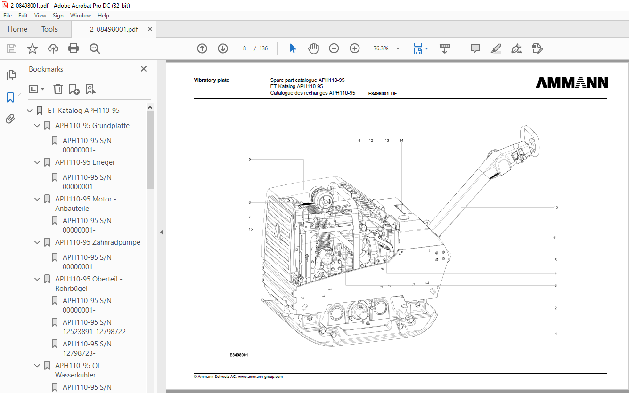Select APH110-95 Motor - Anbauteile bookmark

point(86,204)
